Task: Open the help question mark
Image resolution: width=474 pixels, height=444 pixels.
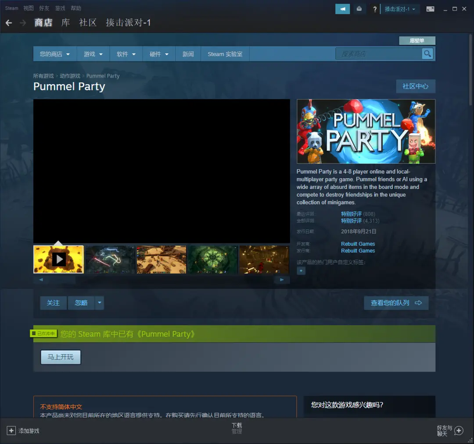Action: click(x=374, y=9)
